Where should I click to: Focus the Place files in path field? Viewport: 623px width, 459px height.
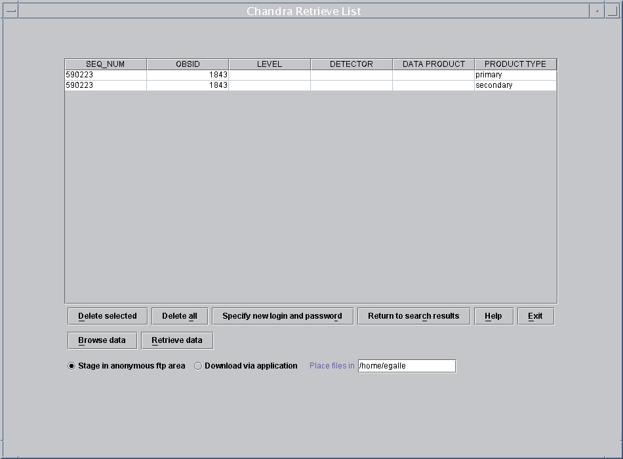coord(407,366)
